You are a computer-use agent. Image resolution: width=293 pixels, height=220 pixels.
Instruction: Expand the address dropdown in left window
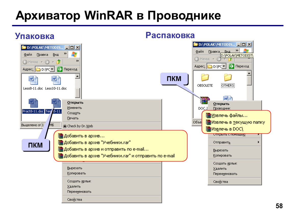[x=52, y=69]
